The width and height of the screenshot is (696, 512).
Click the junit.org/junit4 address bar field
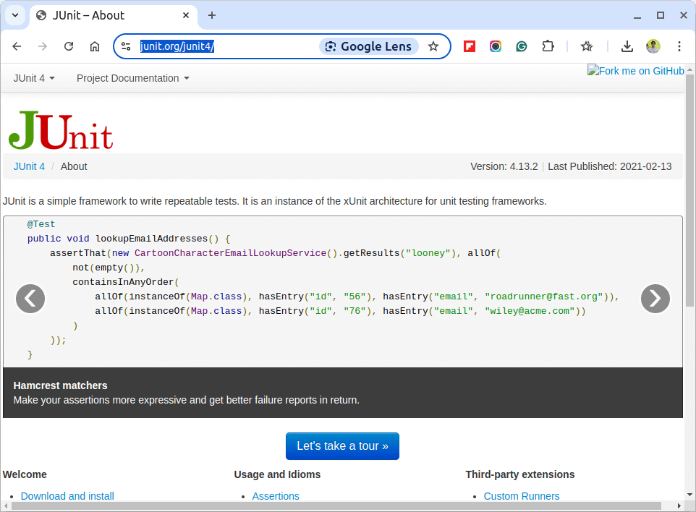[x=227, y=46]
